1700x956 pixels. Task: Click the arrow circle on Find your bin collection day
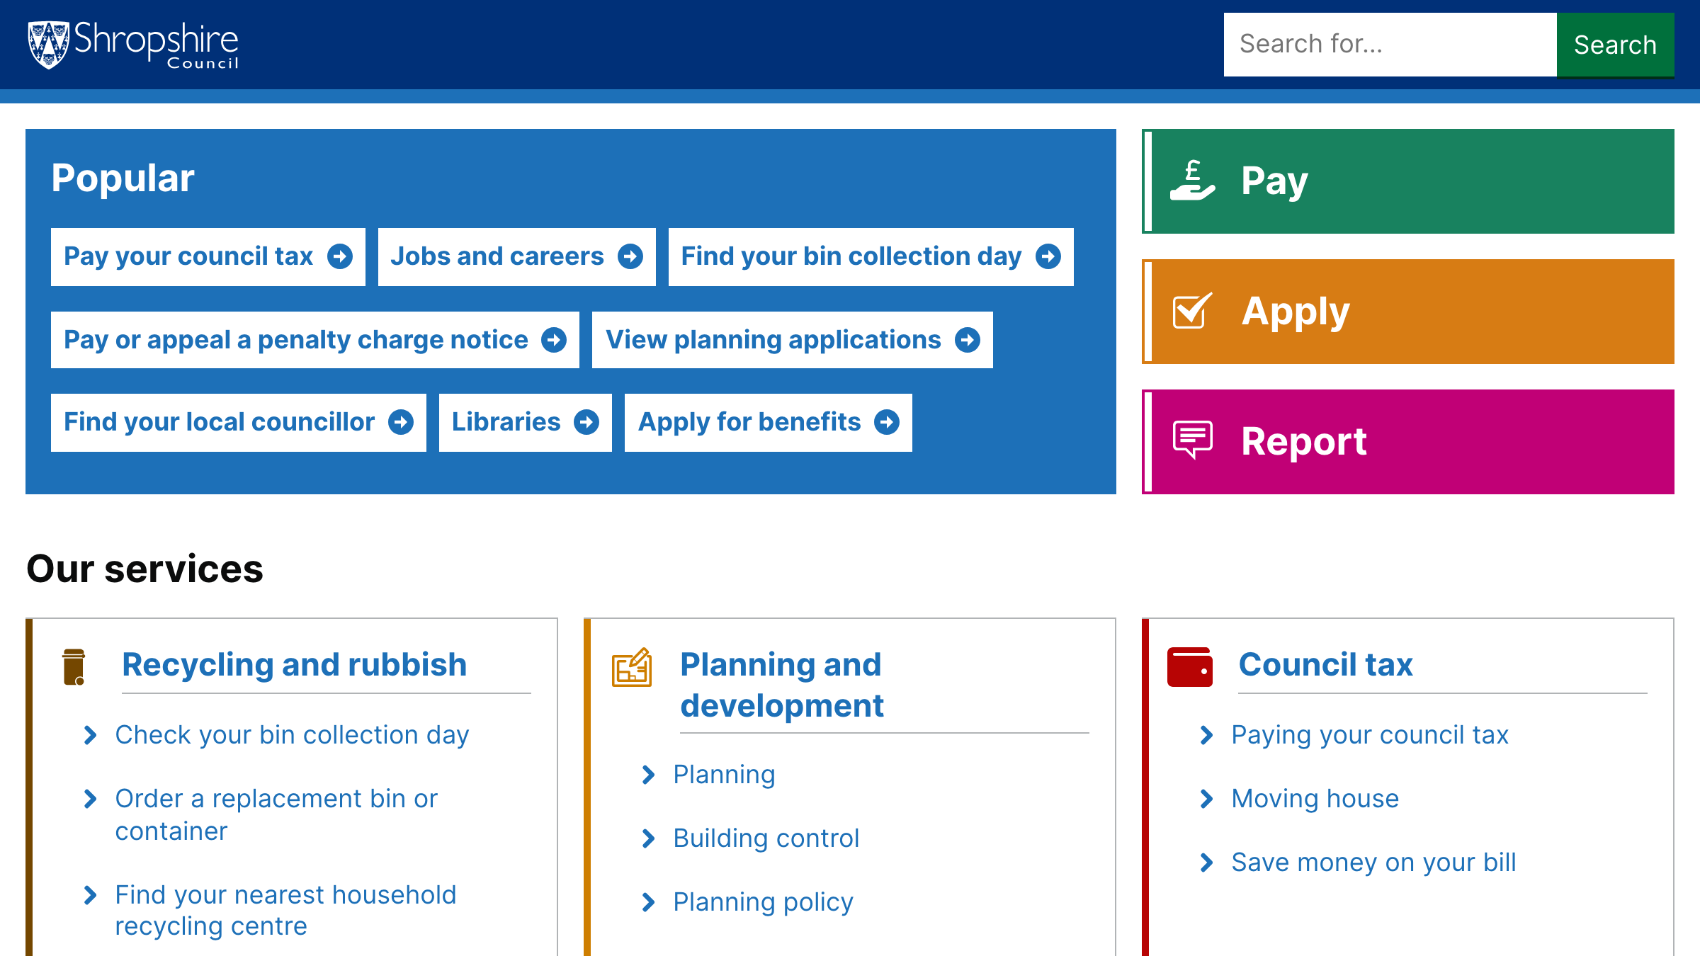click(x=1048, y=257)
